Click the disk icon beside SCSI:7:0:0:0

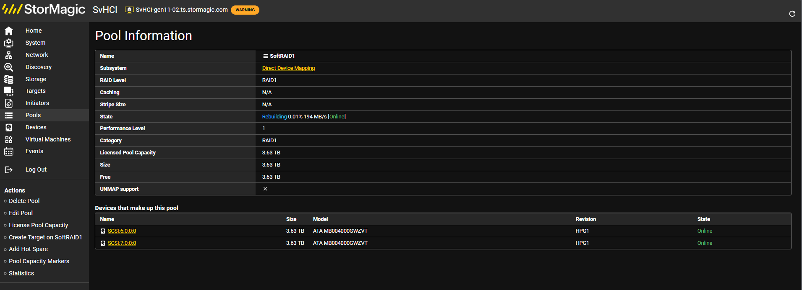click(x=103, y=243)
